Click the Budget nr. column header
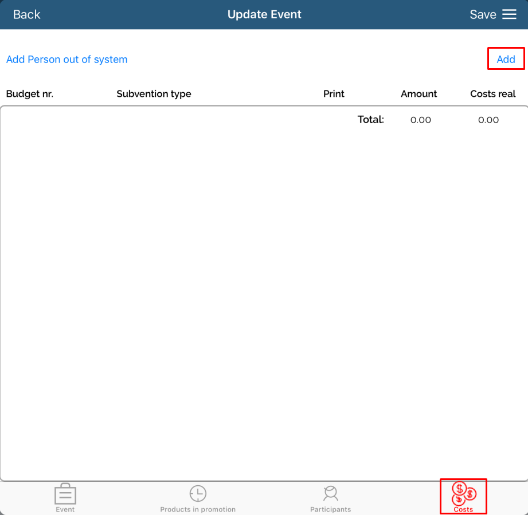The height and width of the screenshot is (515, 528). coord(30,94)
